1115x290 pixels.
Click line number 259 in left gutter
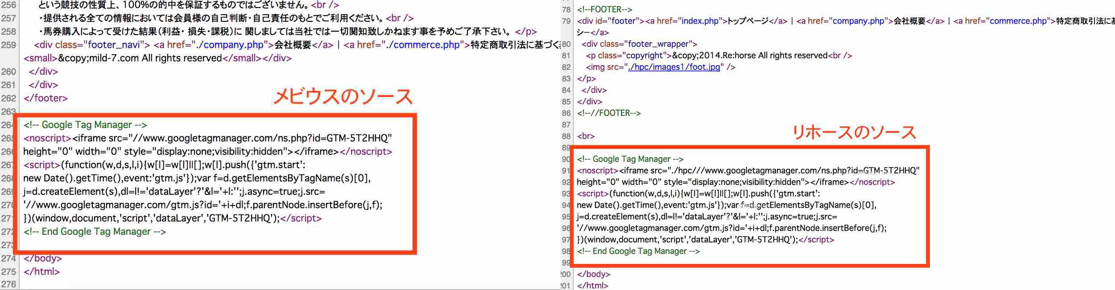[x=8, y=45]
